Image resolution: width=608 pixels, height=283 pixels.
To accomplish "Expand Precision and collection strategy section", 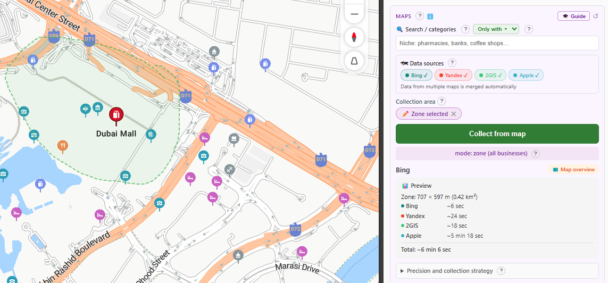I will [497, 271].
